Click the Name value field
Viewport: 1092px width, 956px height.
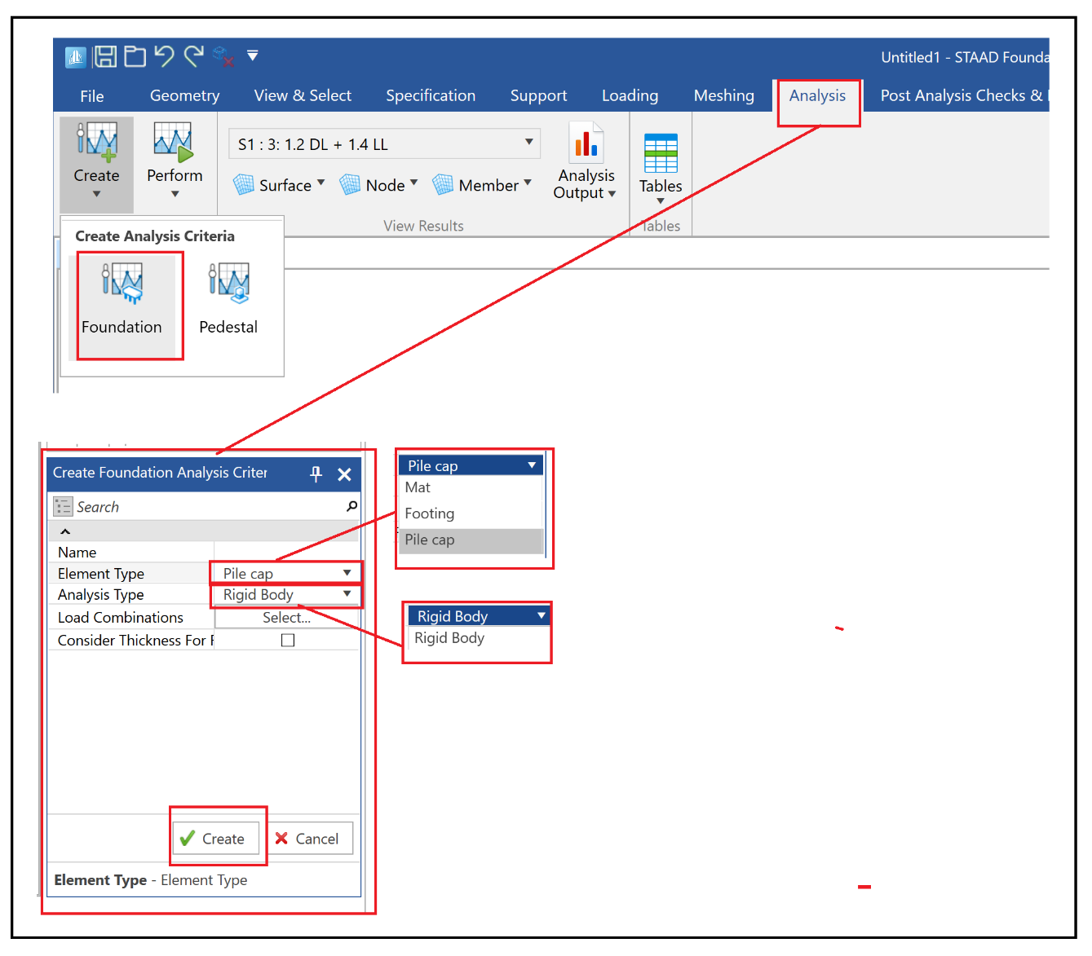click(286, 553)
